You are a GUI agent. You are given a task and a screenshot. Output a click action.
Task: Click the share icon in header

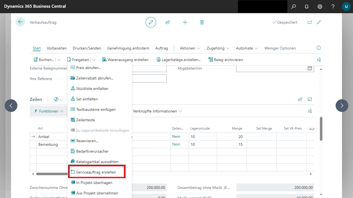(x=168, y=22)
